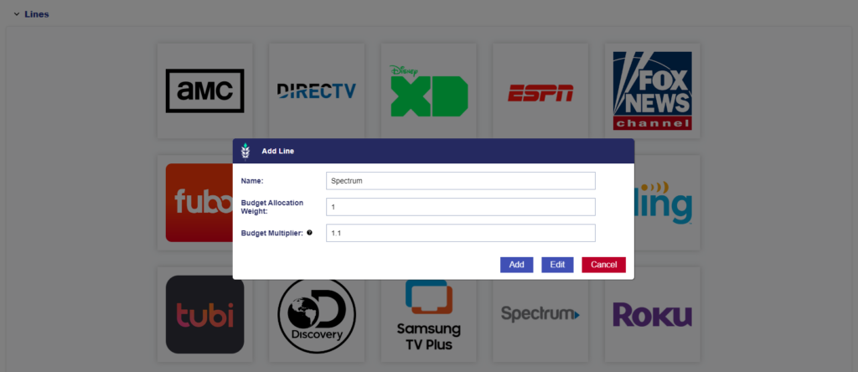
Task: Pick the tubi logo tile
Action: (x=204, y=314)
